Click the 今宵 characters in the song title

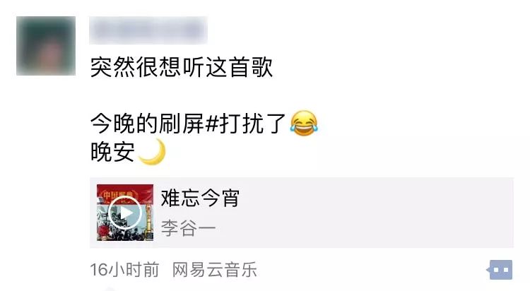click(x=220, y=198)
